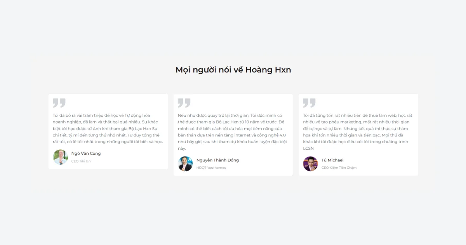Select the name Tú Michael
The height and width of the screenshot is (245, 466).
pos(332,160)
